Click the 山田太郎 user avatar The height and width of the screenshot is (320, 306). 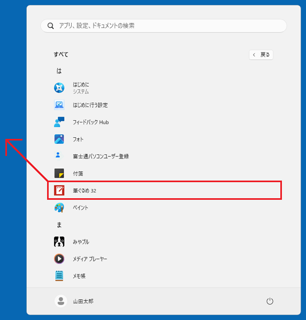point(61,301)
